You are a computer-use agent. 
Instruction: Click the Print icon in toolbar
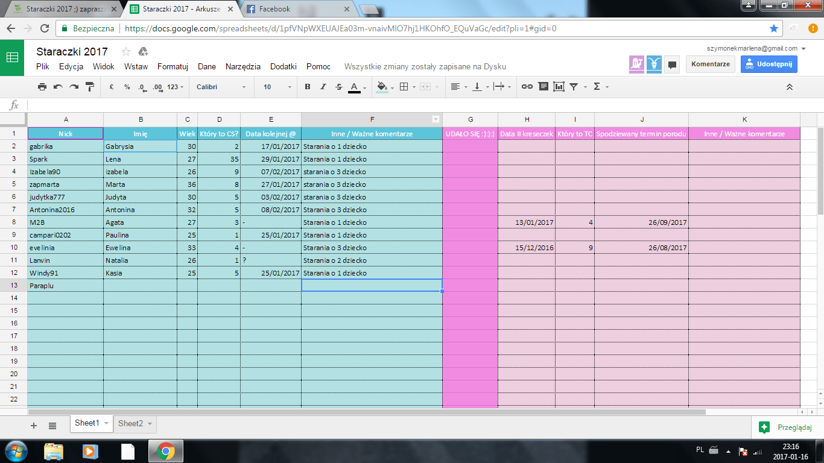click(x=42, y=87)
